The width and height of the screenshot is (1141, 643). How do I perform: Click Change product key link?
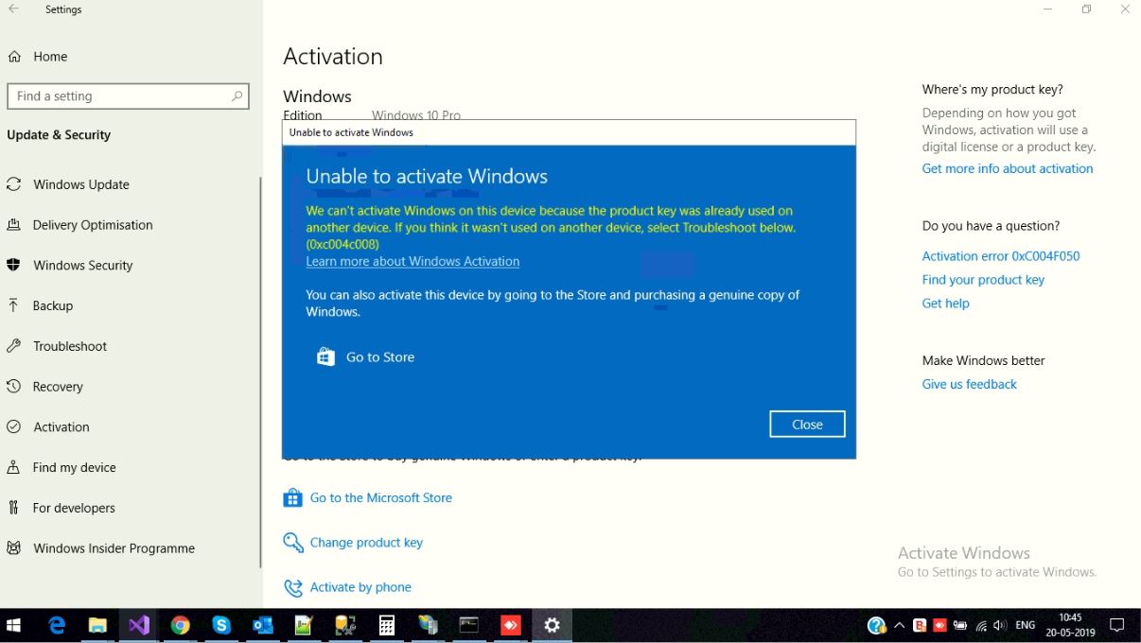[366, 543]
